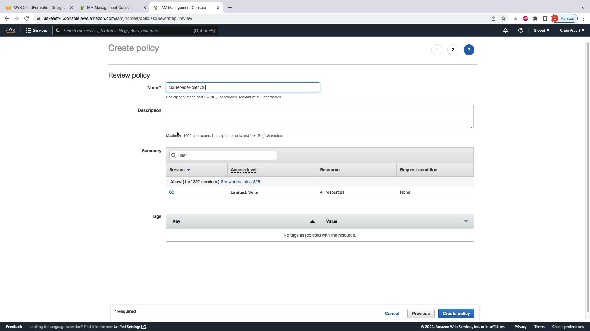Switch to AWS CloudFormation Designer tab

coord(40,7)
